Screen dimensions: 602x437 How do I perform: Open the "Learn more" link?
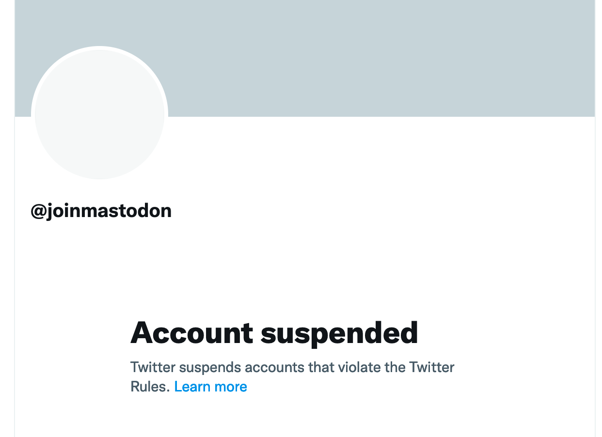pos(210,387)
